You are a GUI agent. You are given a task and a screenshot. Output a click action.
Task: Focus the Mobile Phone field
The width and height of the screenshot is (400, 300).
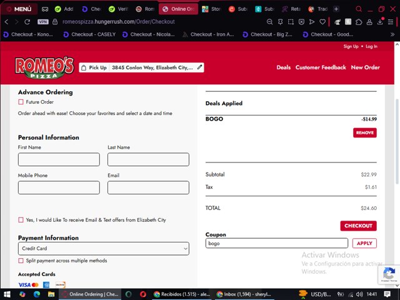point(59,187)
